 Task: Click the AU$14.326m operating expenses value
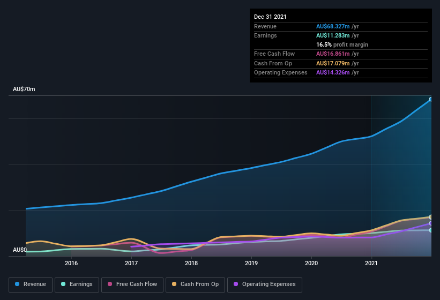(x=333, y=73)
